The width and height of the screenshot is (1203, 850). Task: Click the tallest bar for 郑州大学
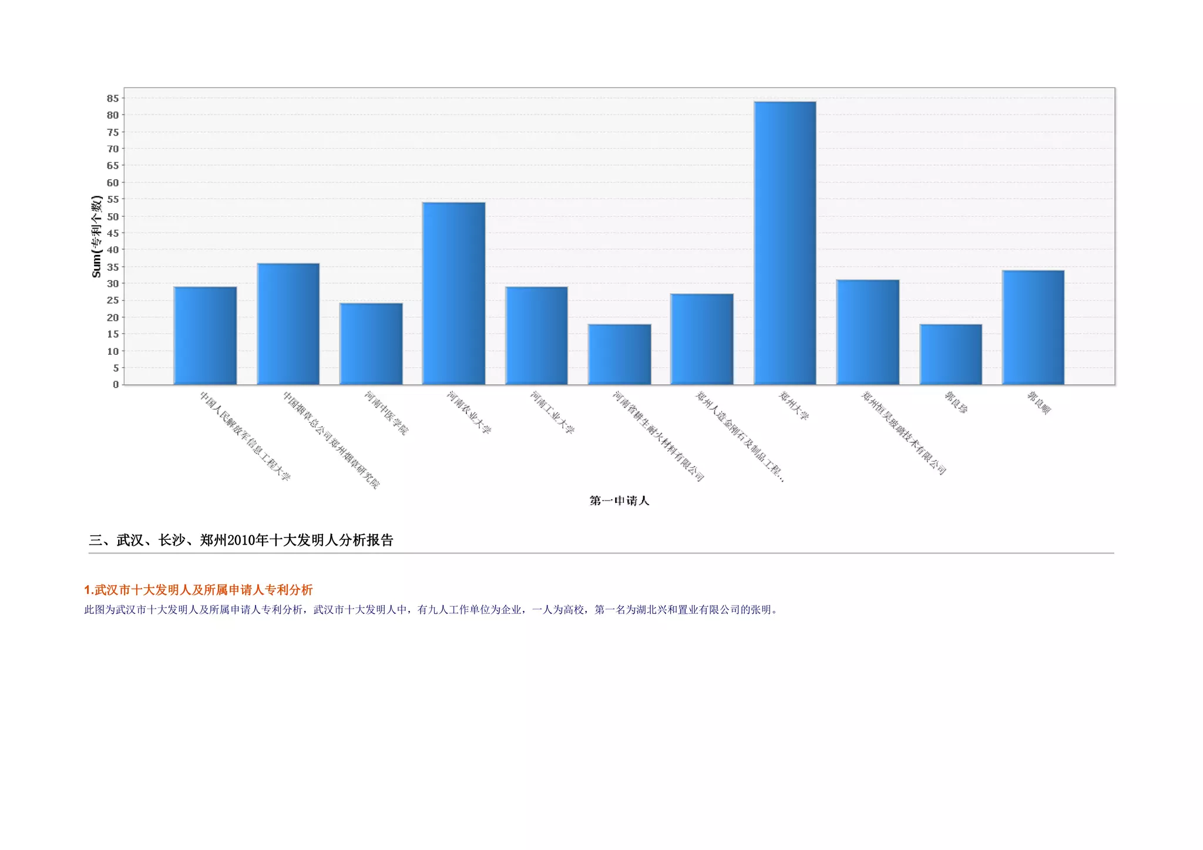click(785, 243)
